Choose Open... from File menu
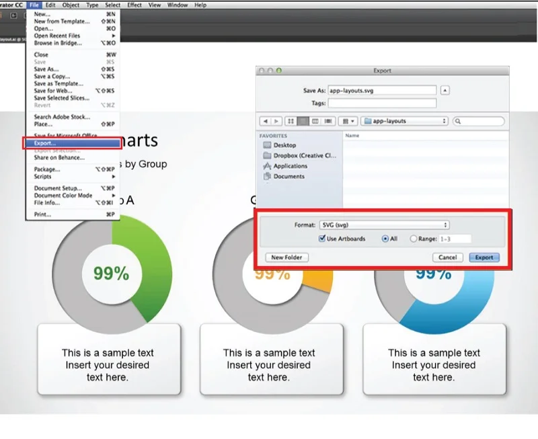 pyautogui.click(x=73, y=28)
